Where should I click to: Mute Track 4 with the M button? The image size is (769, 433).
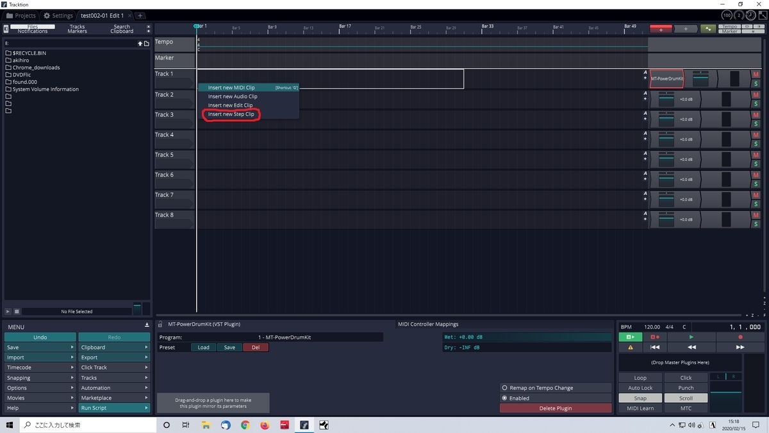756,135
